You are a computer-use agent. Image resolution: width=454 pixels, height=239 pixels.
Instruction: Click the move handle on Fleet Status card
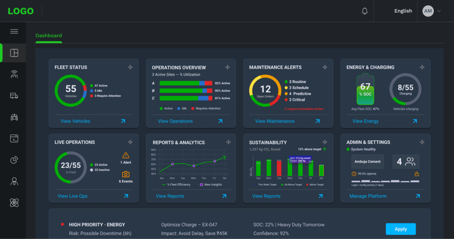tap(130, 67)
